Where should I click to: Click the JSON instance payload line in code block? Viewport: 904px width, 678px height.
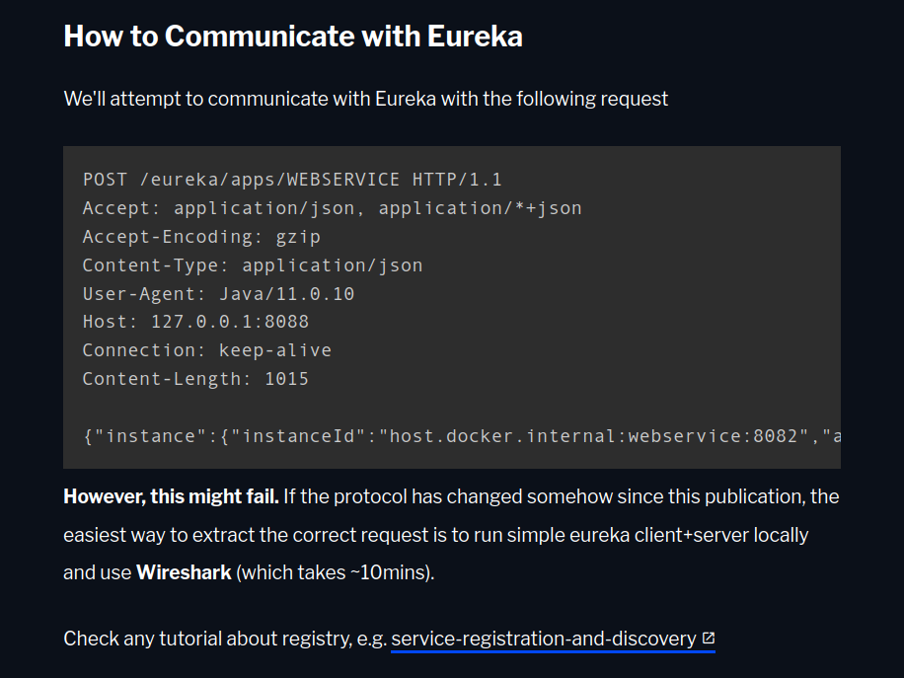[x=461, y=436]
